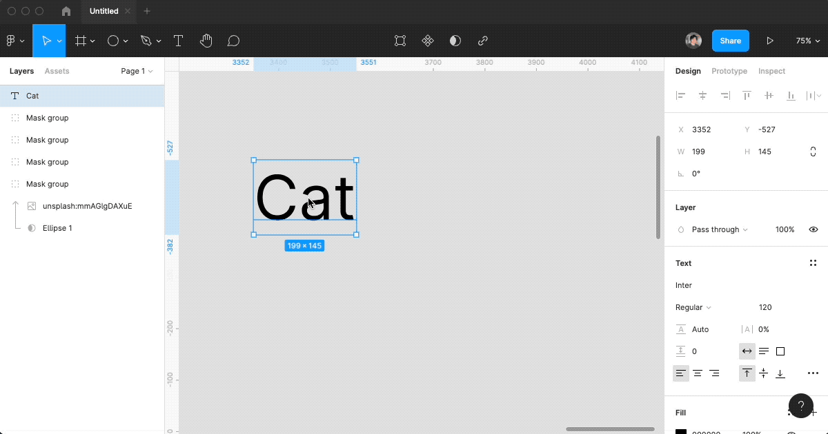
Task: Click the Create link icon
Action: [x=483, y=41]
